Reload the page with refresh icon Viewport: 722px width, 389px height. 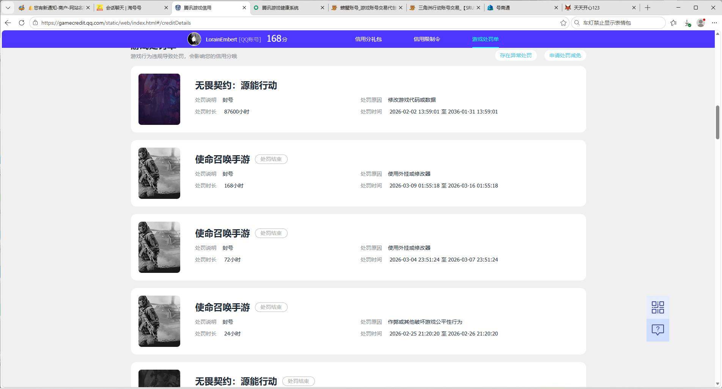coord(22,23)
